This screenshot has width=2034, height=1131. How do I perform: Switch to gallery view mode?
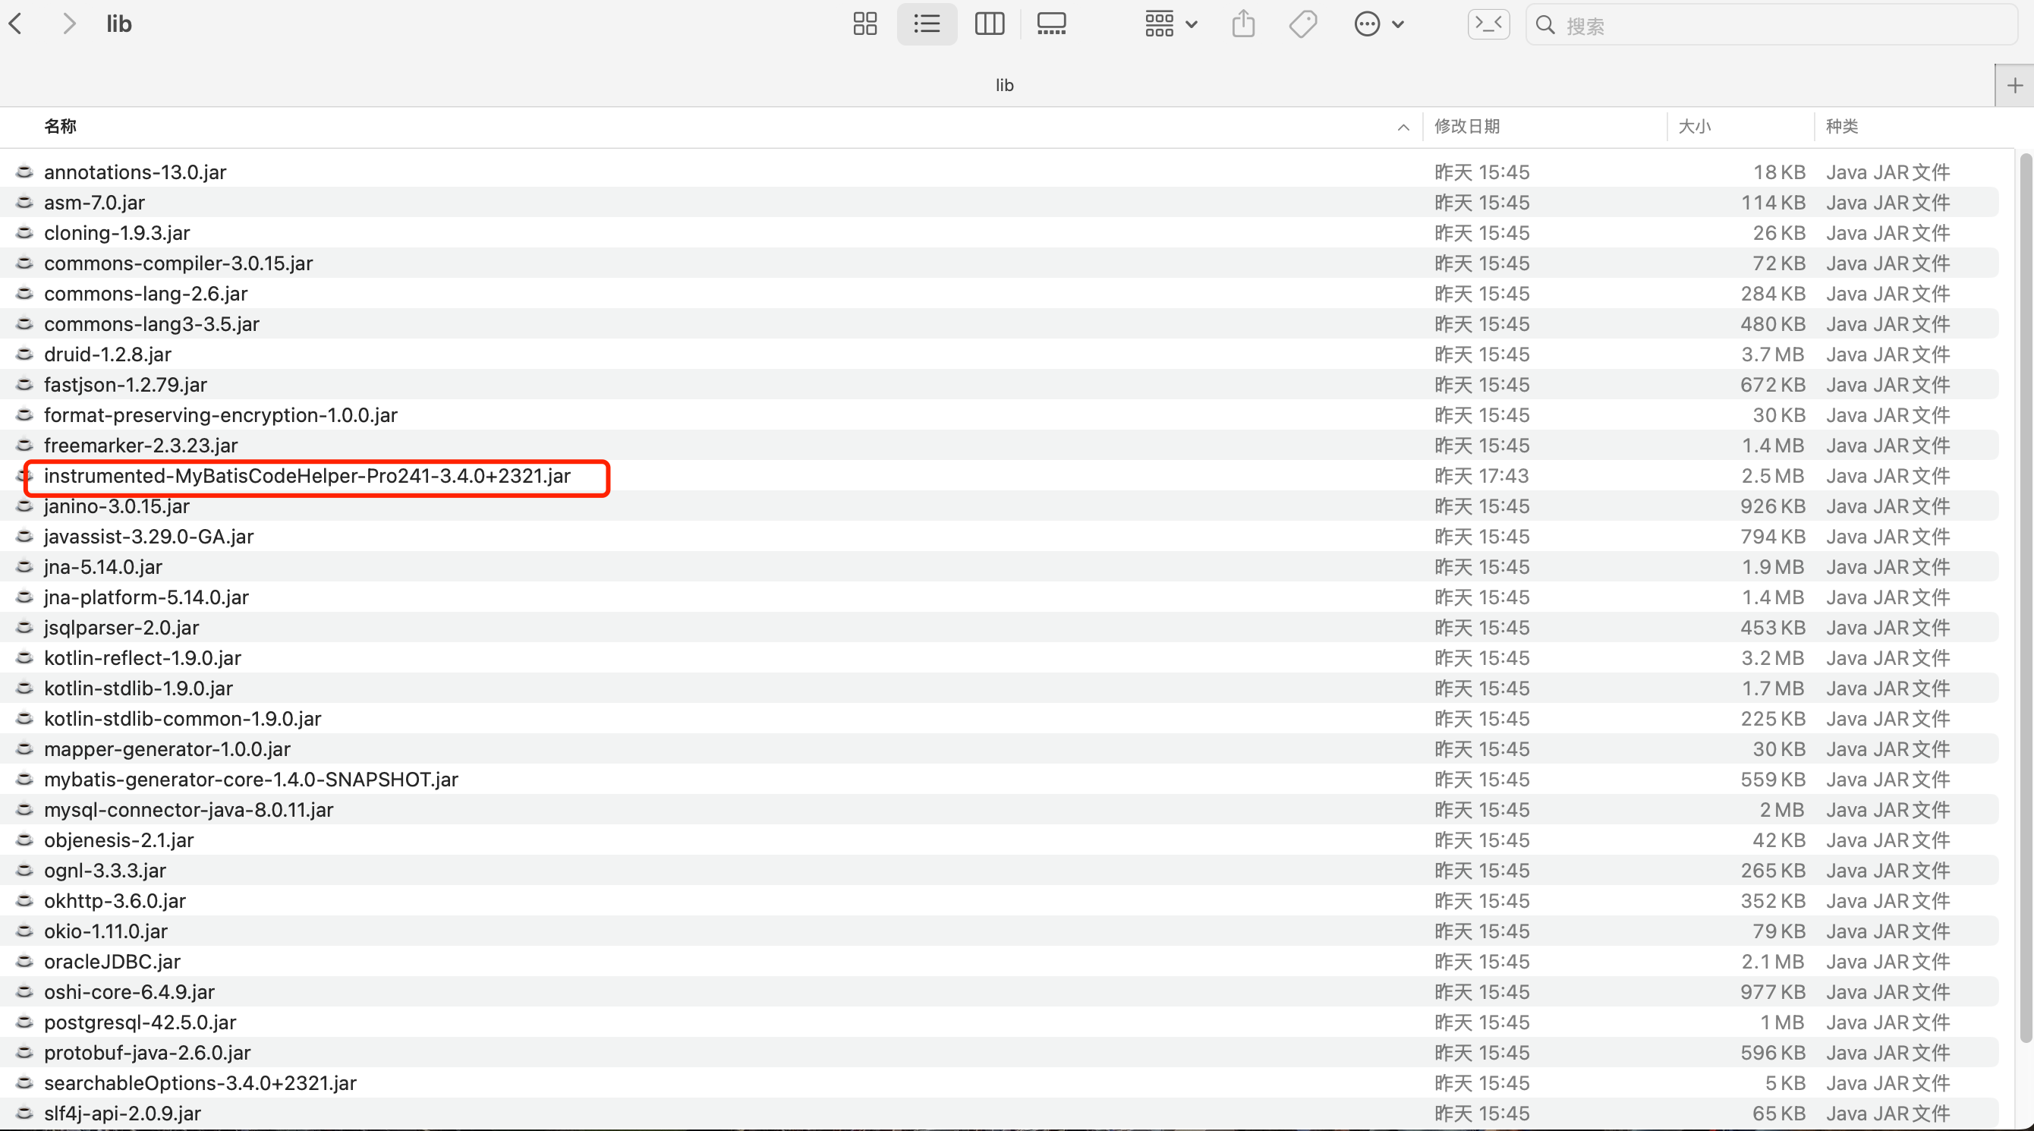point(1051,24)
